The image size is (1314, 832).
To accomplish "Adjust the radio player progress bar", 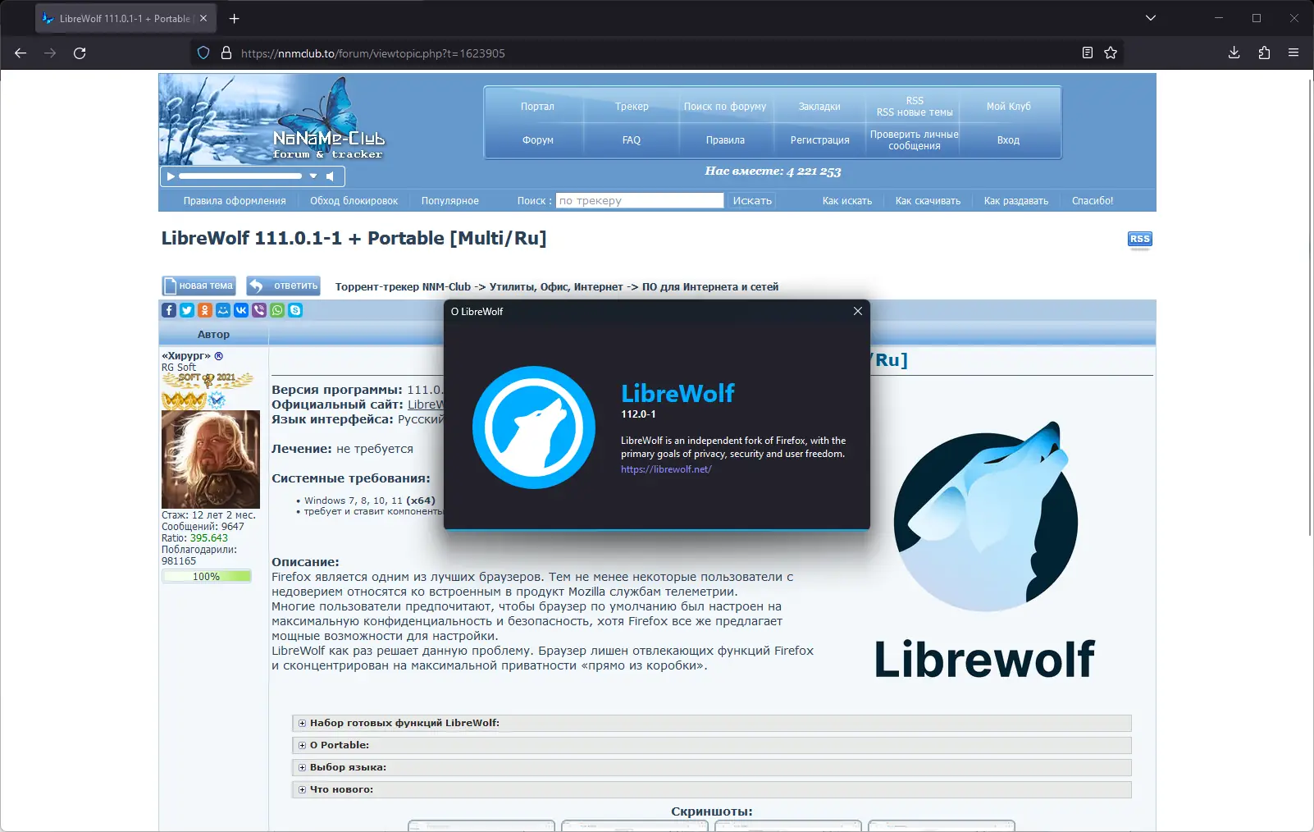I will pyautogui.click(x=240, y=176).
